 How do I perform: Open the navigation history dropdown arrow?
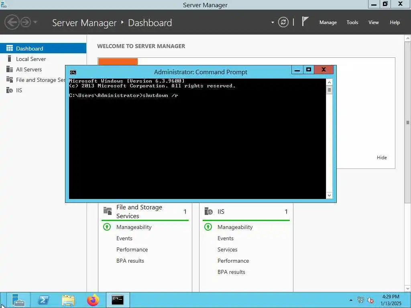35,22
